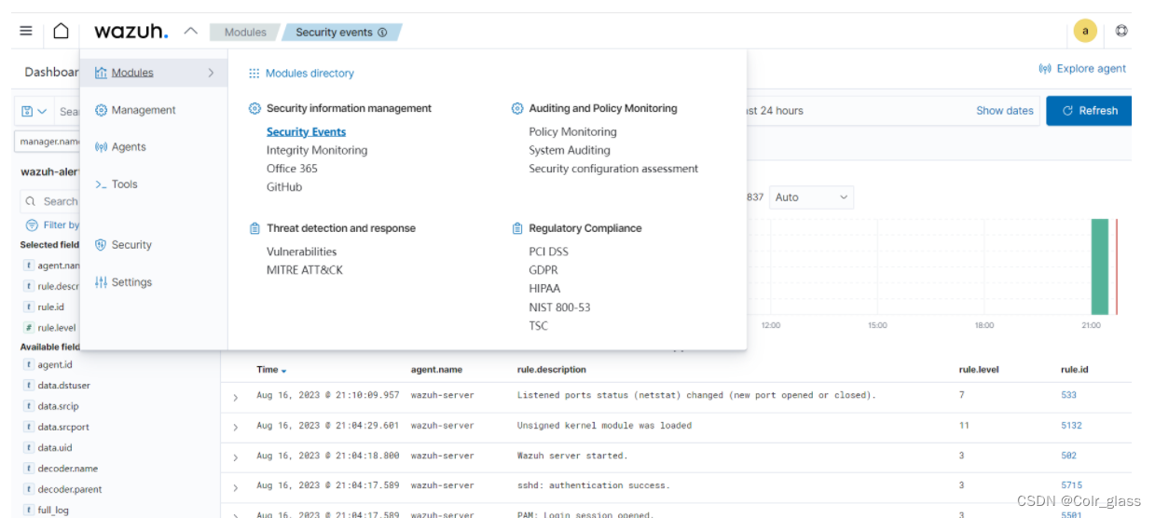Open NIST 800-53 compliance module

click(559, 307)
